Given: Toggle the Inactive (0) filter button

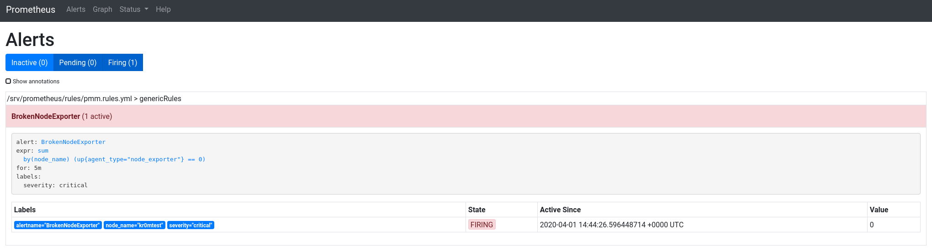Looking at the screenshot, I should tap(30, 62).
